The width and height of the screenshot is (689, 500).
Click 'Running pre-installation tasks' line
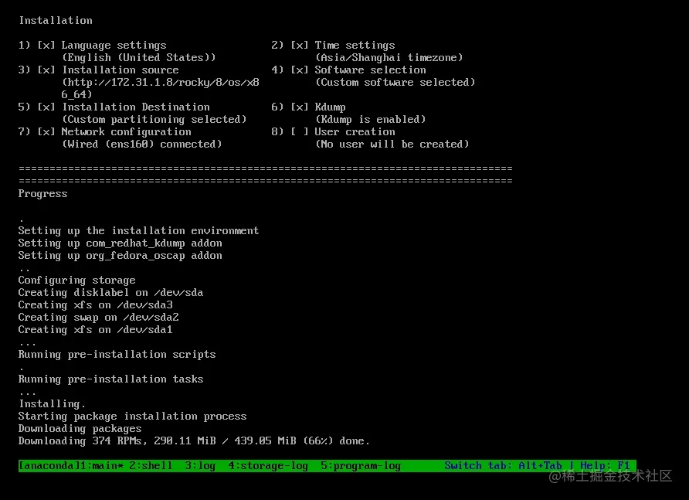110,379
